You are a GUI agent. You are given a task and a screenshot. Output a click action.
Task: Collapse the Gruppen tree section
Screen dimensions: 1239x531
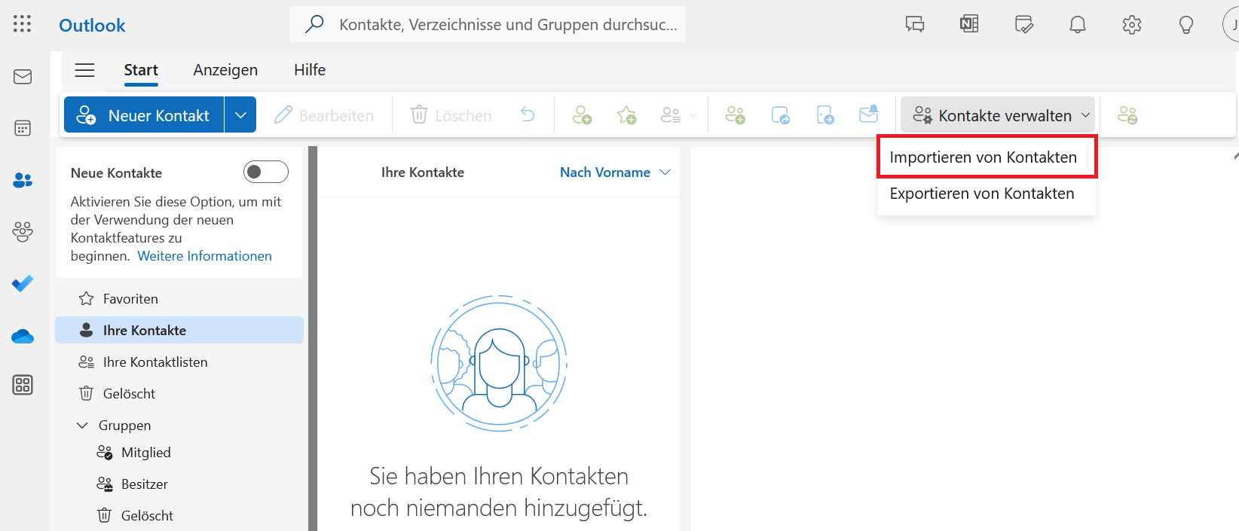point(83,426)
